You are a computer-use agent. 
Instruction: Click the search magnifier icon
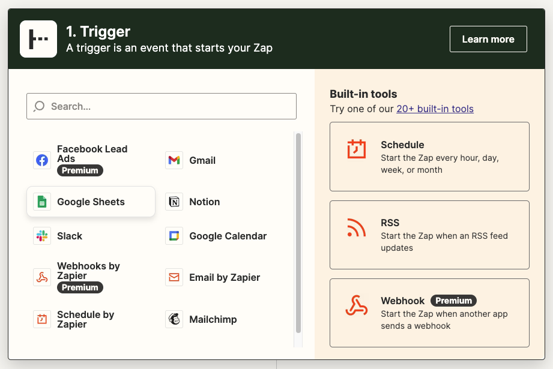pos(39,106)
